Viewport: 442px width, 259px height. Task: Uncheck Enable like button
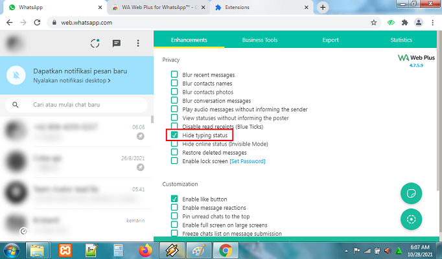pos(174,199)
